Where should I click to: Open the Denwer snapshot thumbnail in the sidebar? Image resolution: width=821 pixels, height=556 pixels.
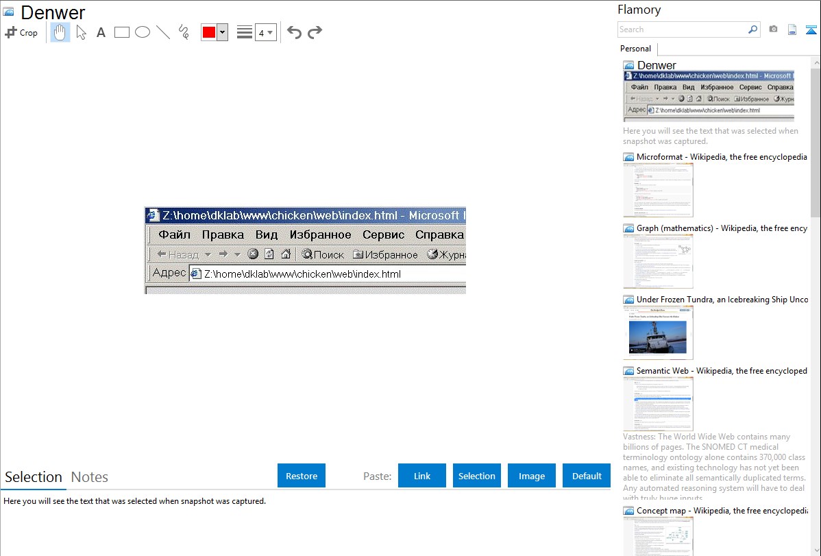click(709, 97)
